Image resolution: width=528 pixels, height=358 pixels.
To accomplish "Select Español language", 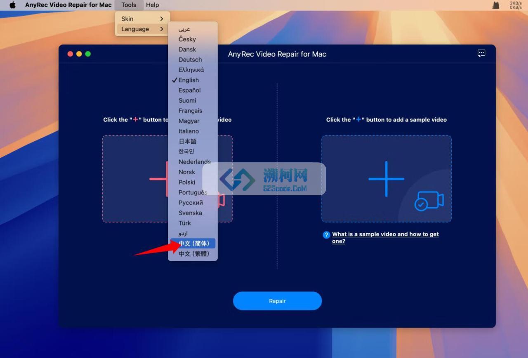I will (193, 90).
